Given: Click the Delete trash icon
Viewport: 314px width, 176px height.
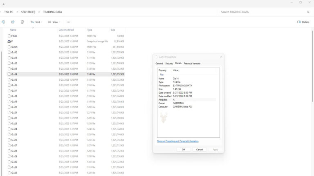Looking at the screenshot, I should [22, 22].
